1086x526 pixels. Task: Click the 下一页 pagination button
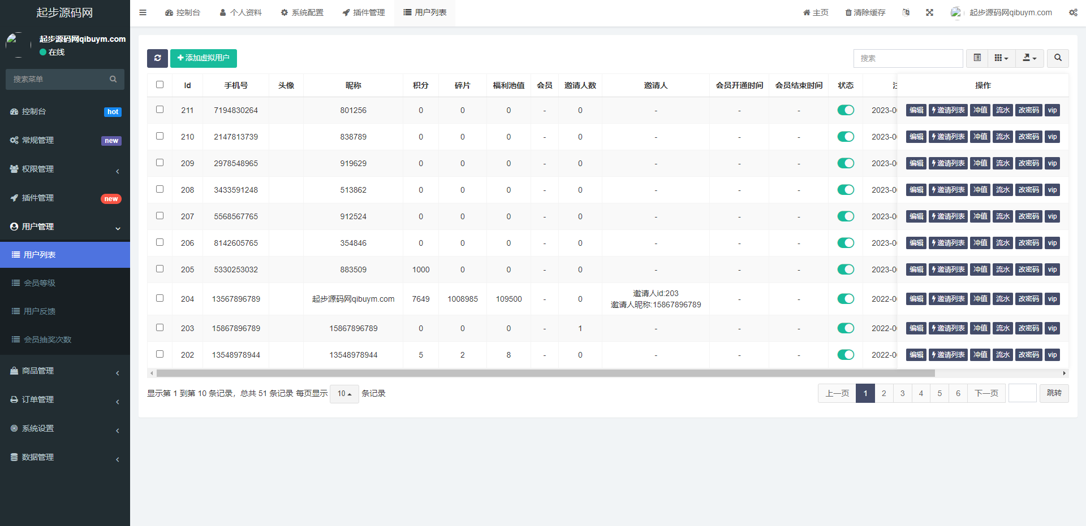pos(986,393)
